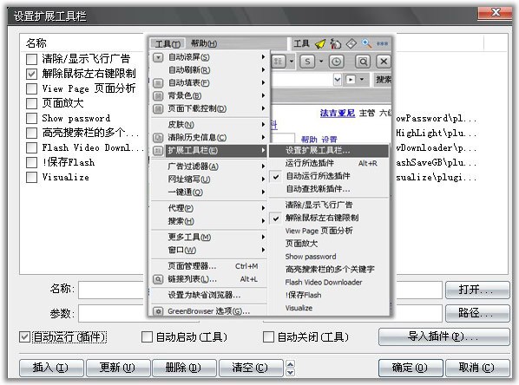Uncheck 解除鼠标左右键限制 in the list
Image resolution: width=519 pixels, height=385 pixels.
tap(31, 74)
